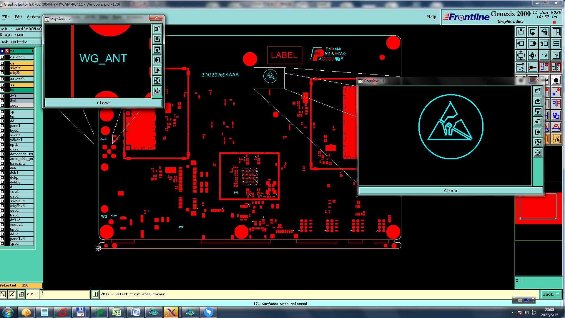Click the zoom-in frame icon in Popview 1
Screen dimensions: 565x318
[538, 143]
